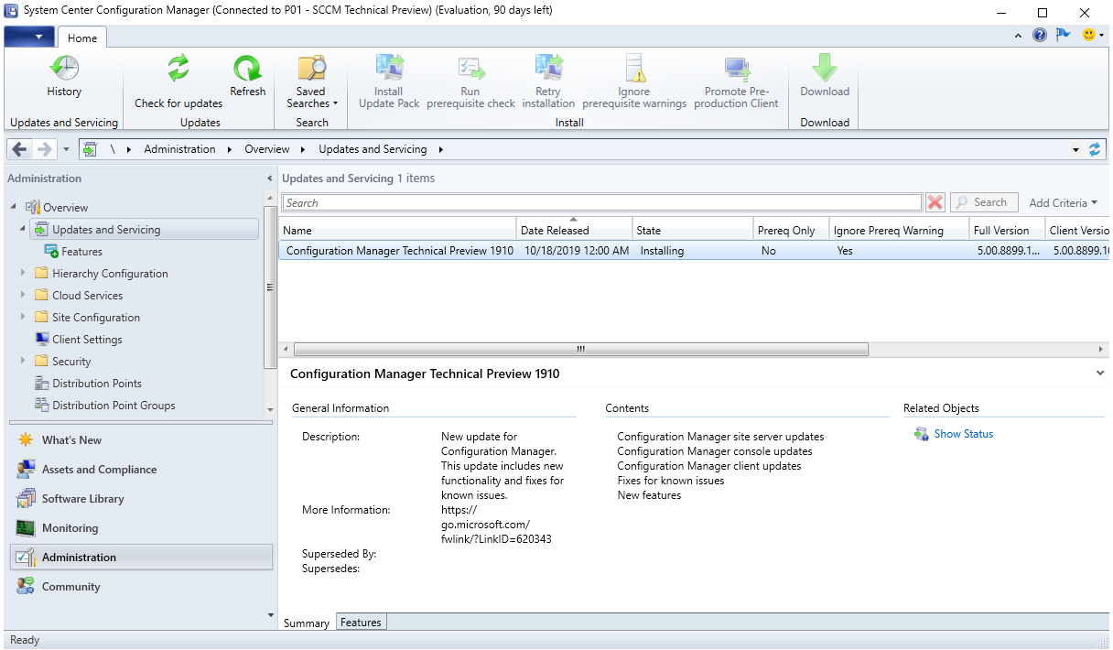This screenshot has width=1113, height=650.
Task: Open the Add Criteria dropdown
Action: tap(1063, 203)
